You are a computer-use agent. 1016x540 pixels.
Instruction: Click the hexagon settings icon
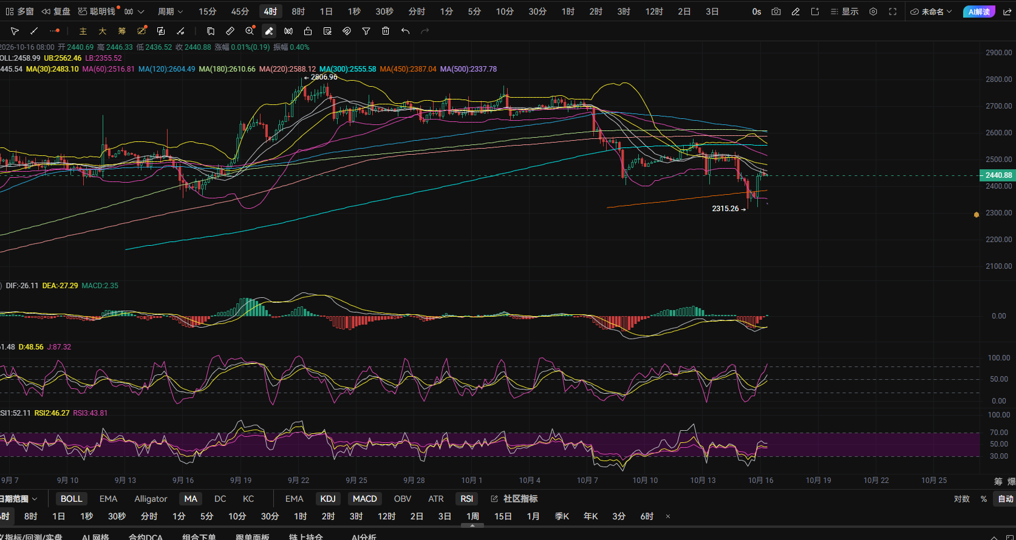pyautogui.click(x=873, y=12)
